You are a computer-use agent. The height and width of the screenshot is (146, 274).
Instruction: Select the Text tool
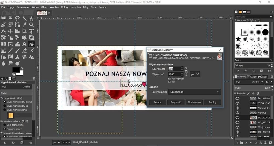pos(24,44)
